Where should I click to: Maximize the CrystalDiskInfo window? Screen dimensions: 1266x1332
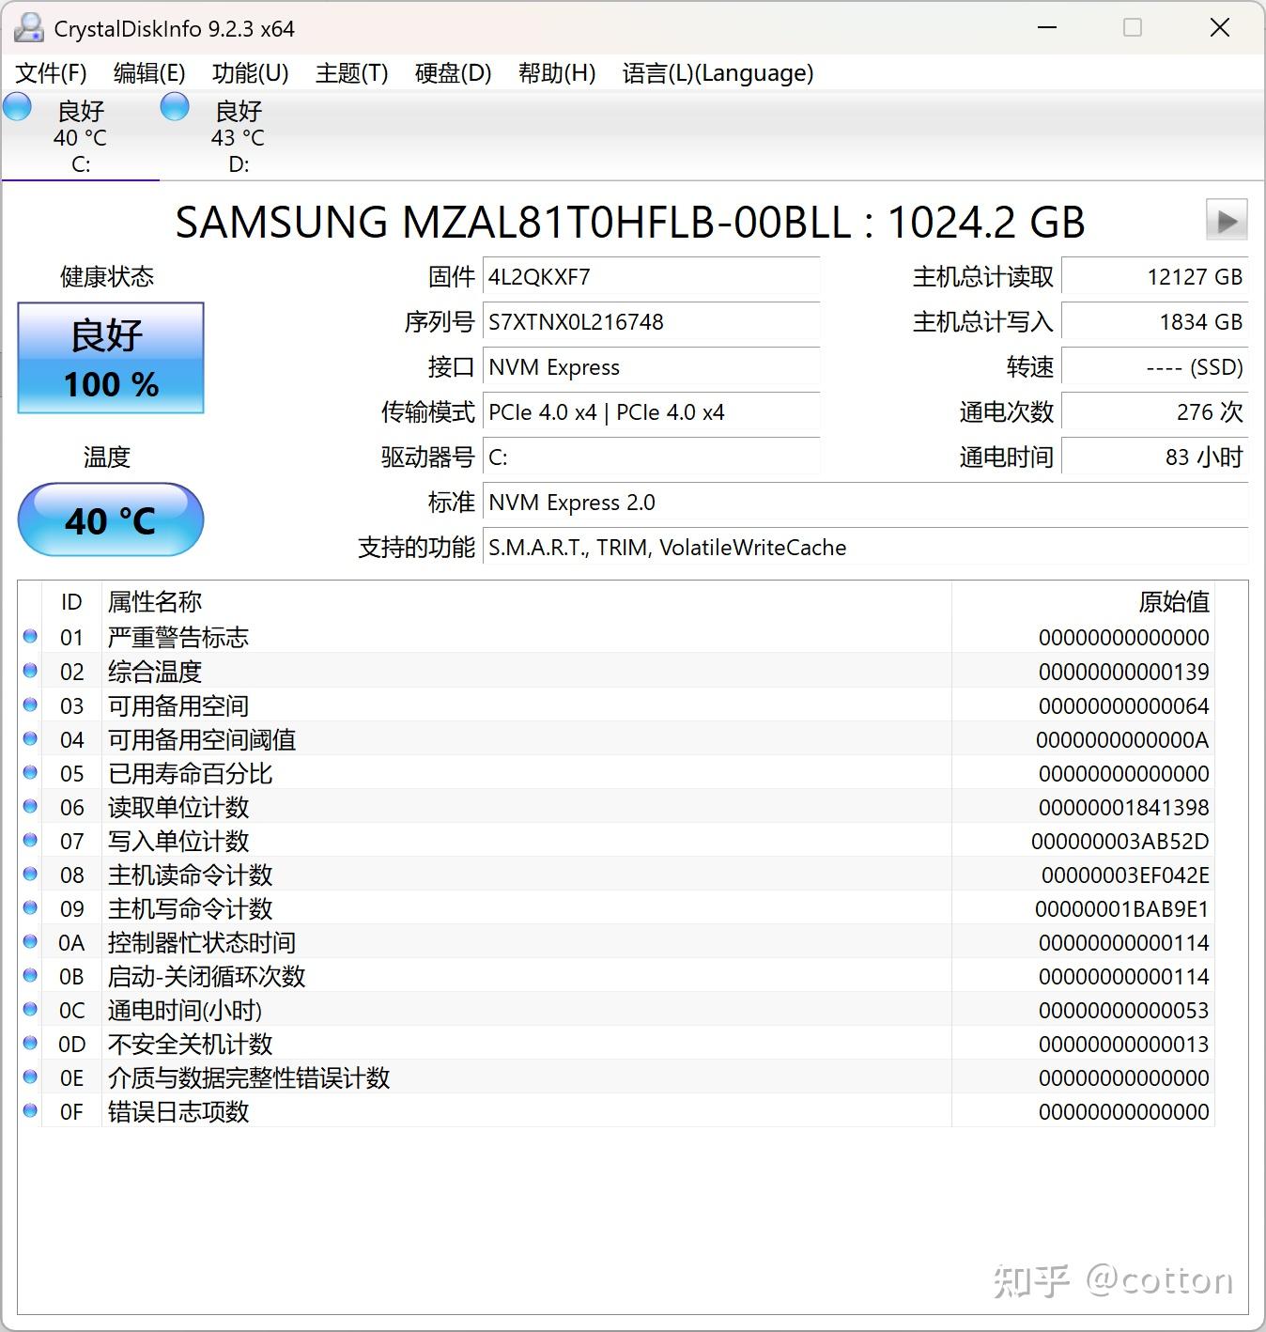[x=1133, y=28]
